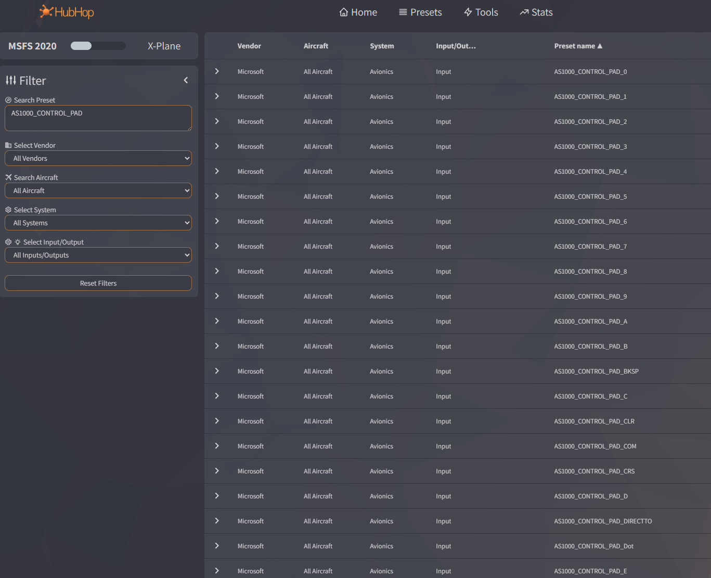Select preset name AS1000_CONTROL_PAD_DIRECTTO
Viewport: 711px width, 578px height.
[x=603, y=521]
